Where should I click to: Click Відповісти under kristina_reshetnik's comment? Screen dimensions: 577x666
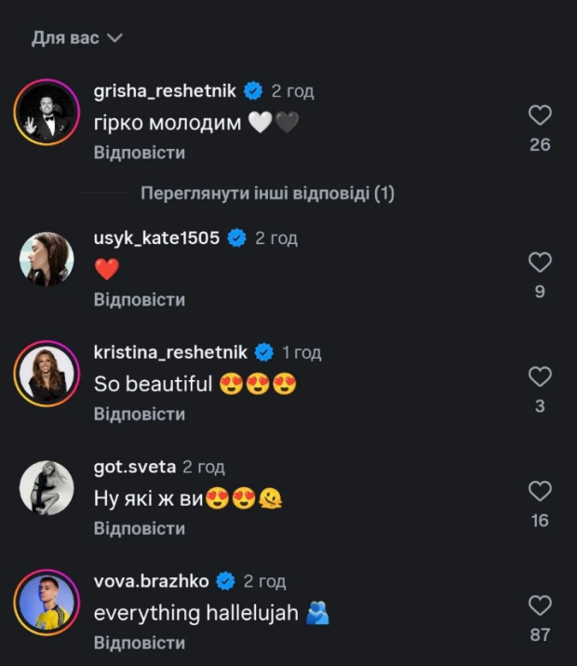[139, 414]
